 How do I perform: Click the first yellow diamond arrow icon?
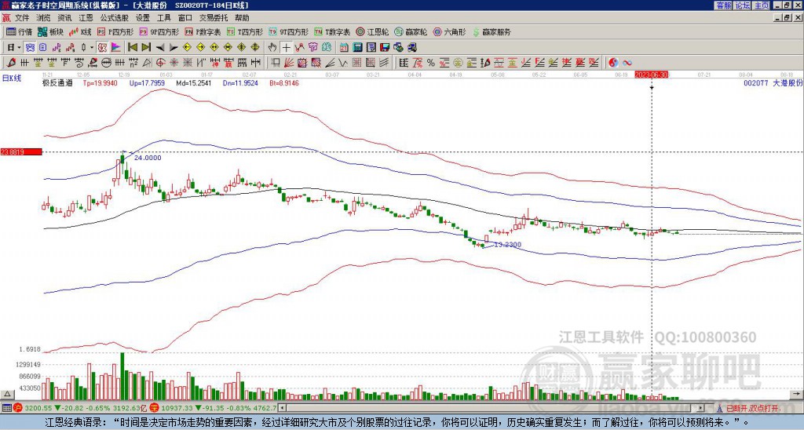[x=187, y=48]
